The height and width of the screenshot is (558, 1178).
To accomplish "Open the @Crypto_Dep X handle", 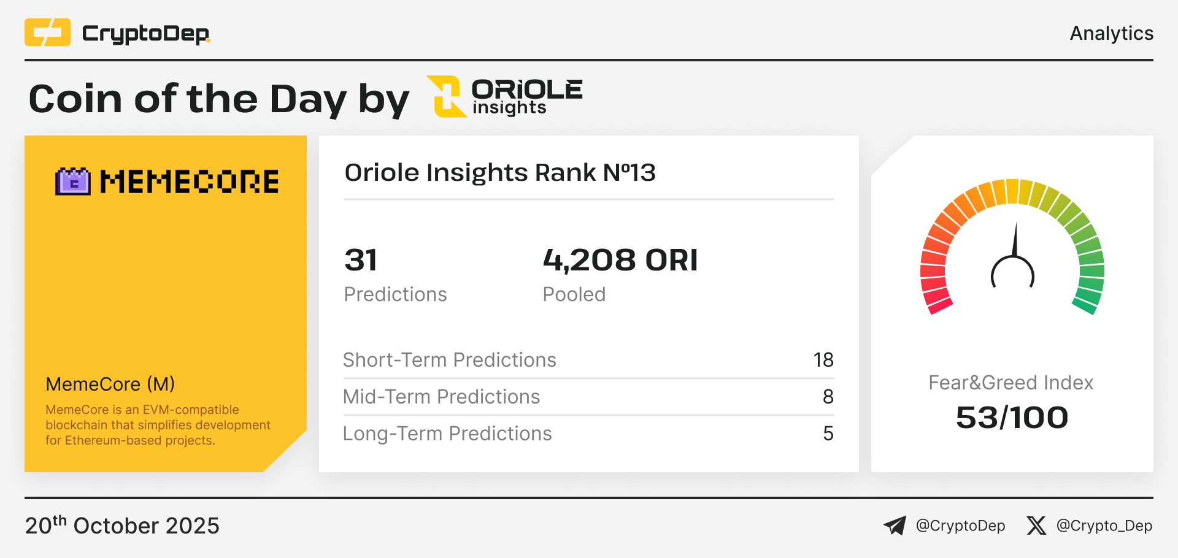I will [1104, 526].
